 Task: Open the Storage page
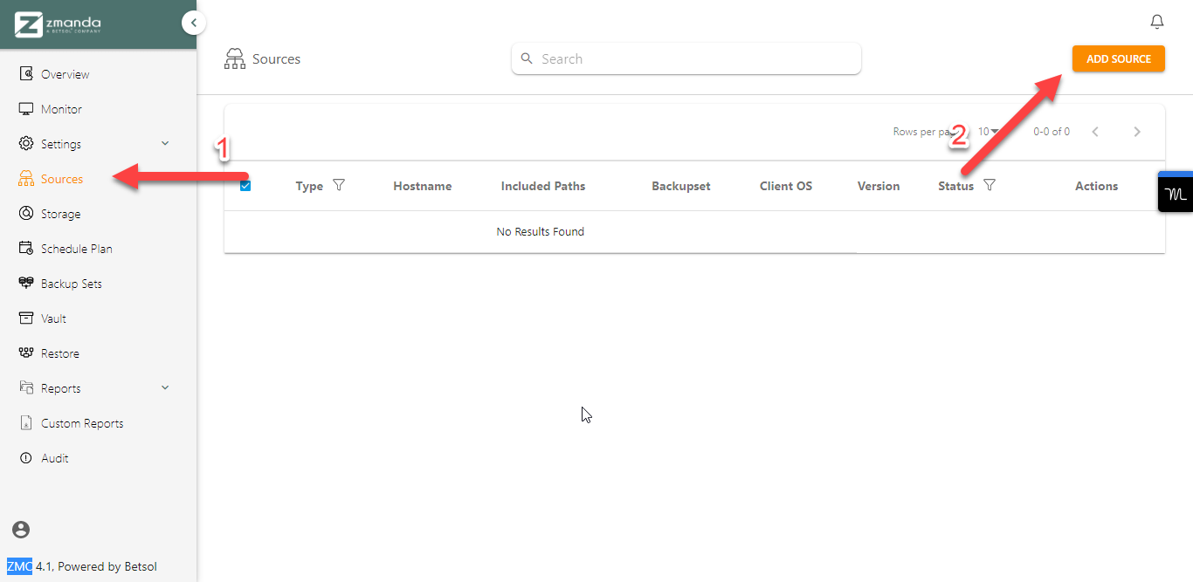(x=60, y=214)
